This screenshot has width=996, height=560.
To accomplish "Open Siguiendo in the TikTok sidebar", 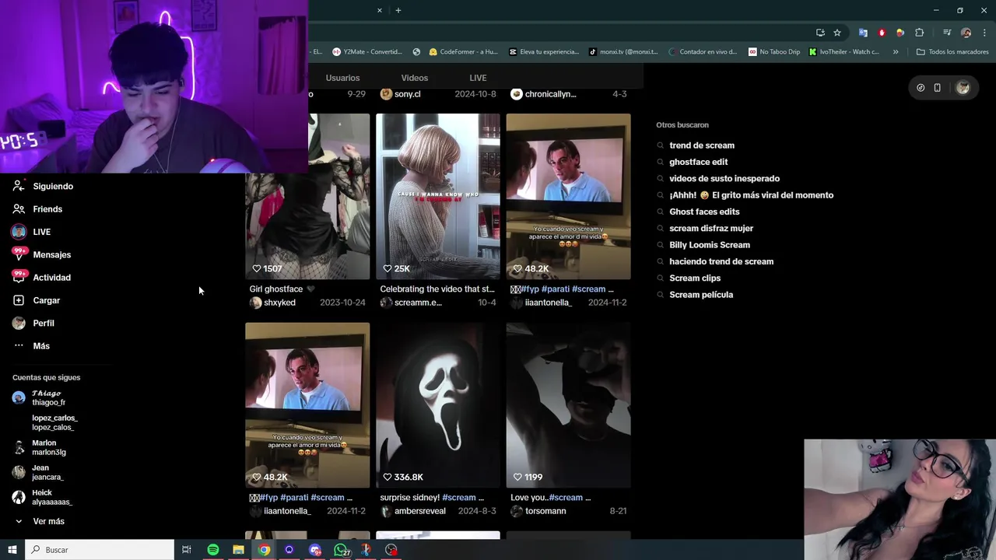I will coord(44,186).
